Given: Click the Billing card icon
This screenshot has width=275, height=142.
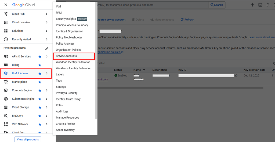Looking at the screenshot, I should [x=6, y=65].
